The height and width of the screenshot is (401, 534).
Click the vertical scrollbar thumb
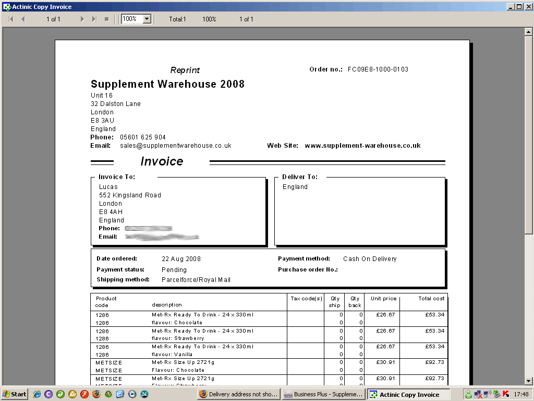[x=528, y=131]
